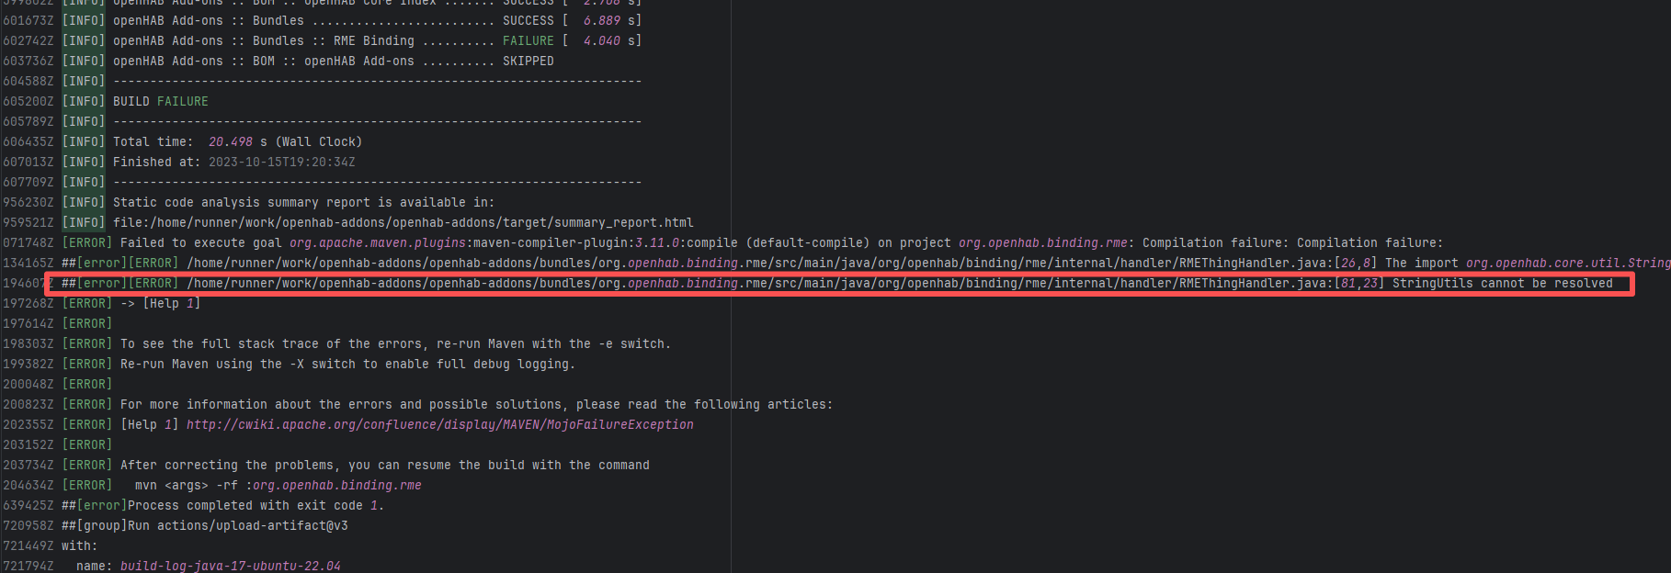1671x573 pixels.
Task: Click the Static code analysis summary report line
Action: click(x=303, y=202)
